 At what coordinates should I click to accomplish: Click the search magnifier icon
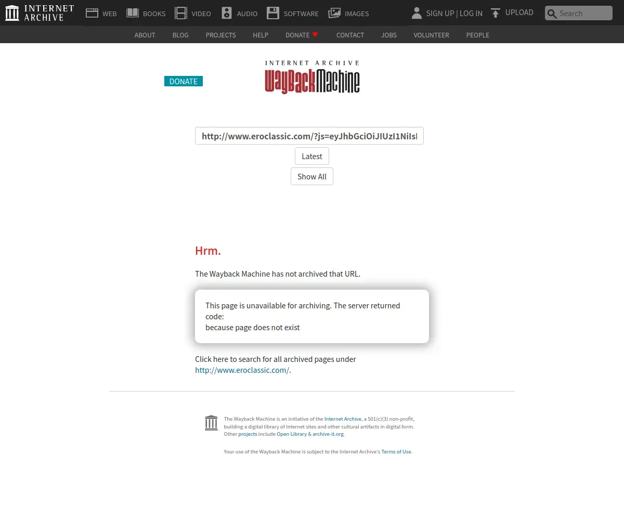click(x=552, y=14)
